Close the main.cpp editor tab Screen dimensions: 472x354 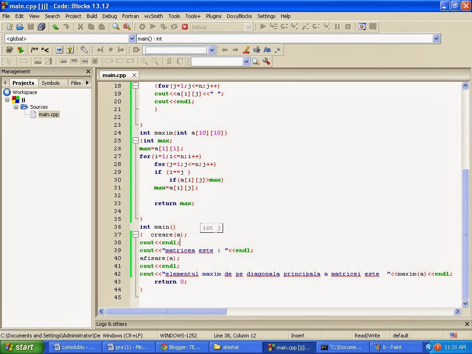click(x=134, y=75)
